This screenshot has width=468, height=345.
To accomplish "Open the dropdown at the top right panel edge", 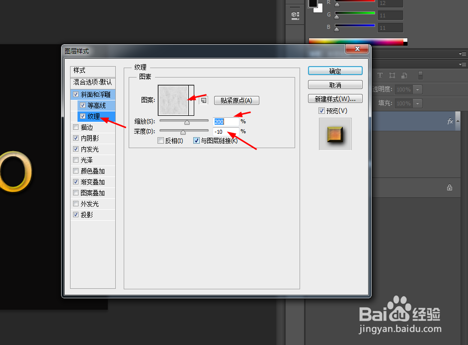I will [x=463, y=53].
